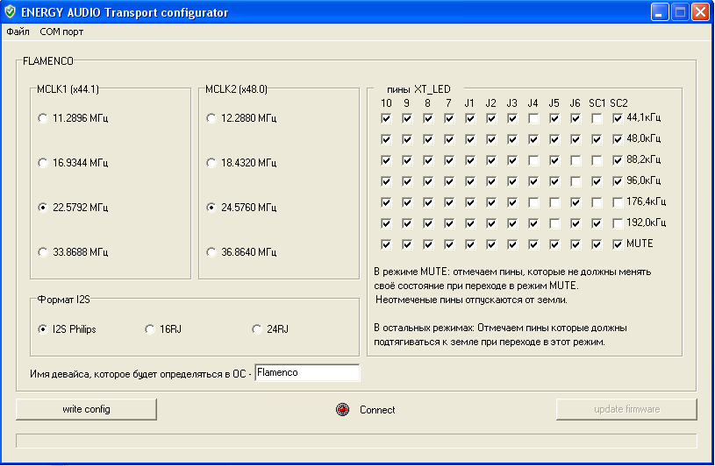715x466 pixels.
Task: Toggle SC2 checkbox in 176,4кГц row
Action: (618, 202)
